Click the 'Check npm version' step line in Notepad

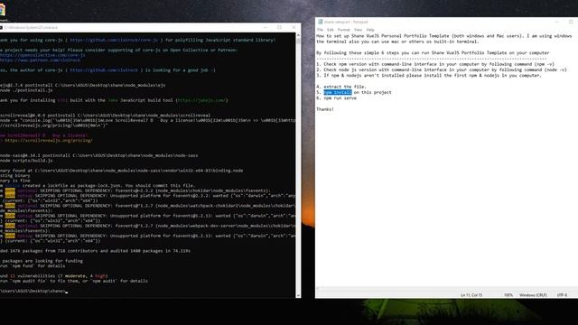tap(435, 64)
